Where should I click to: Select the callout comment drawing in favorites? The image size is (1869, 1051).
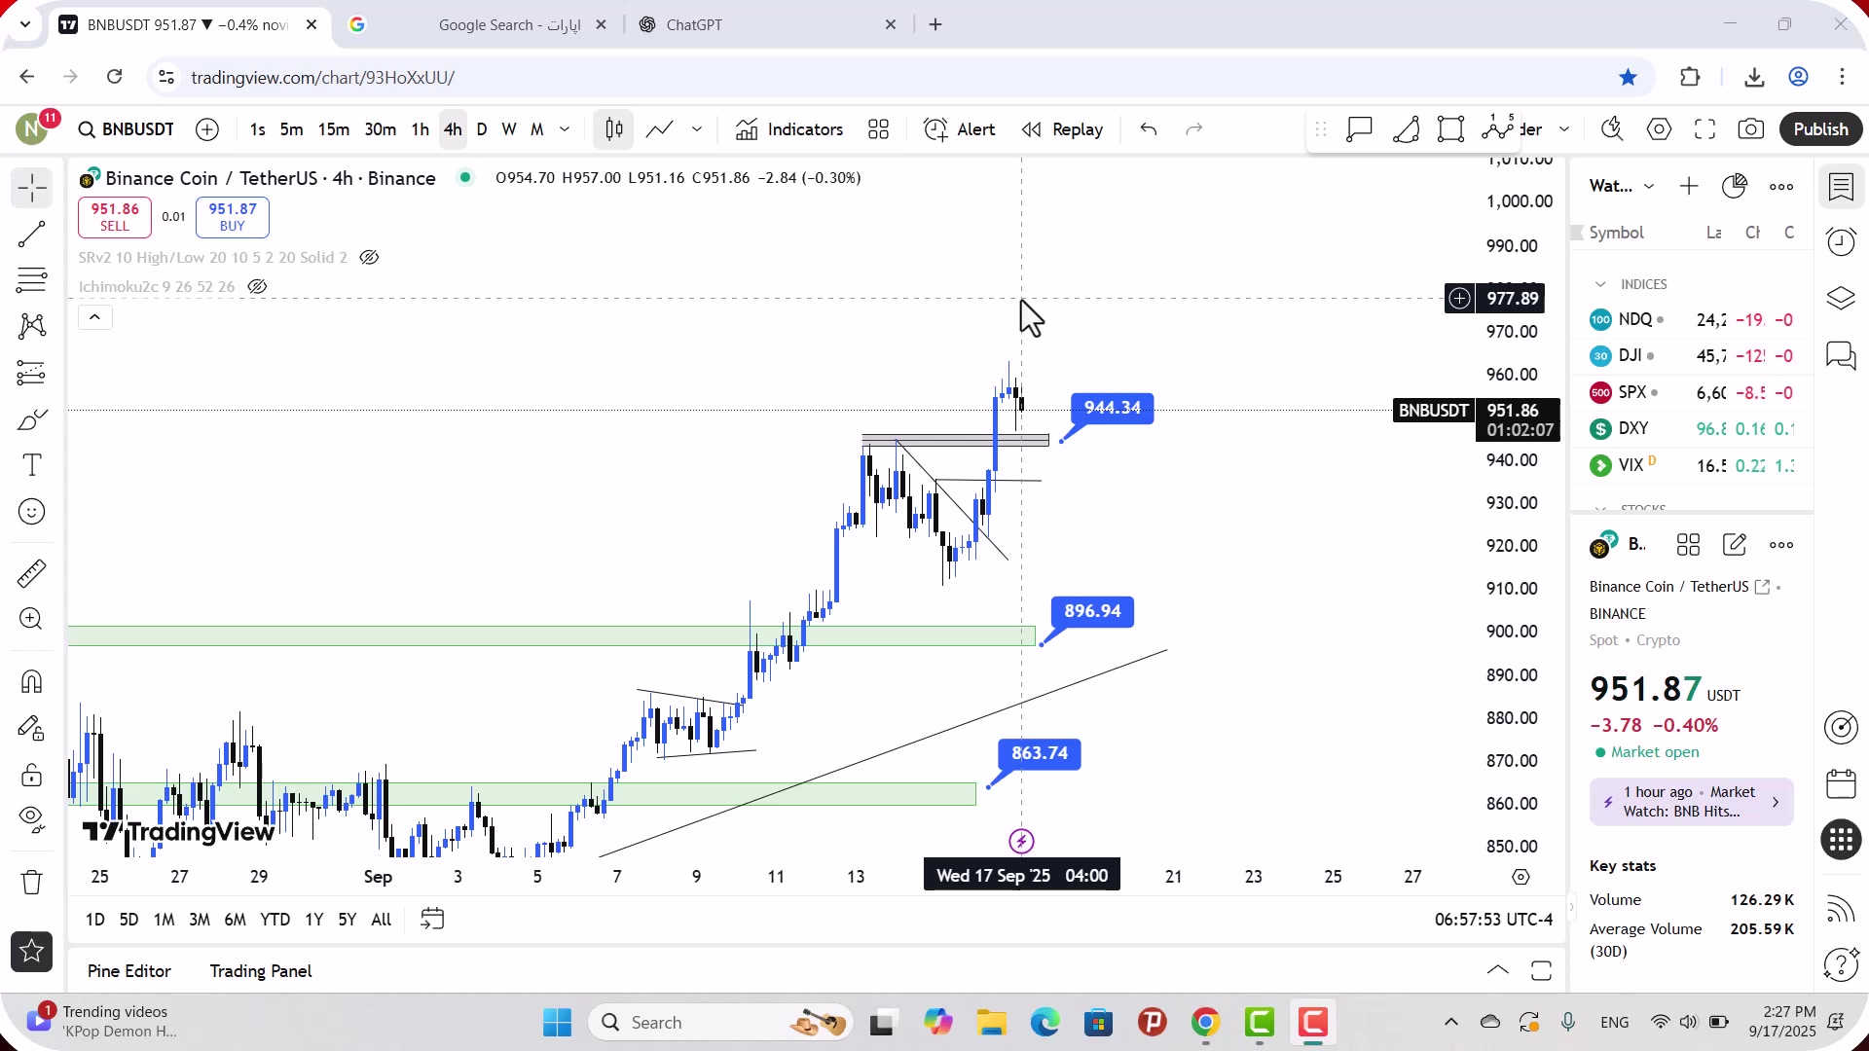click(1360, 129)
